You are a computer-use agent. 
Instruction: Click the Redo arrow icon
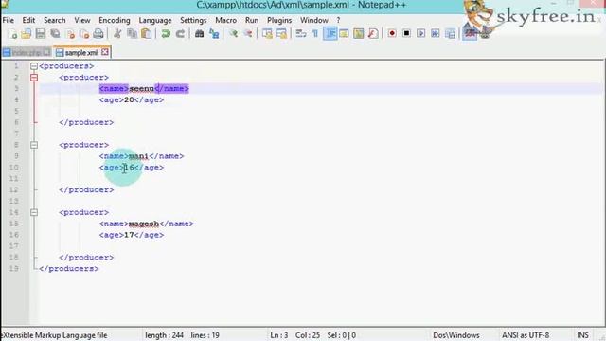tap(180, 34)
